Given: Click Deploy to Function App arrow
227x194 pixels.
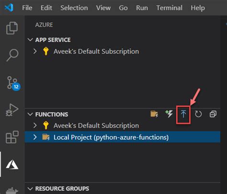Looking at the screenshot, I should pyautogui.click(x=183, y=114).
